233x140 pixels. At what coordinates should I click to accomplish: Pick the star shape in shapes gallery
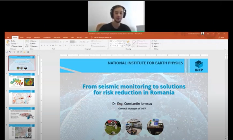click(x=122, y=46)
